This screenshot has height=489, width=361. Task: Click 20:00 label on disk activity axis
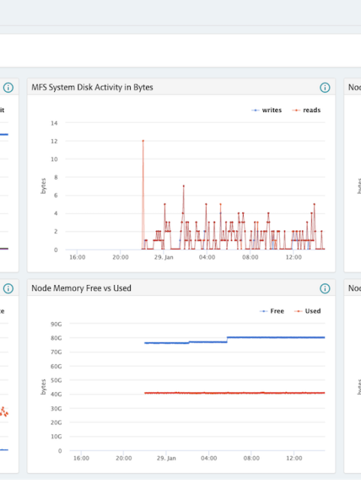point(120,257)
